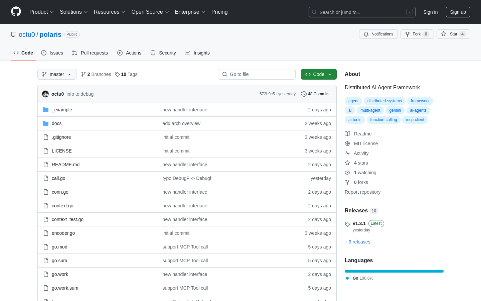Open the _example folder
The image size is (481, 301).
pos(62,110)
